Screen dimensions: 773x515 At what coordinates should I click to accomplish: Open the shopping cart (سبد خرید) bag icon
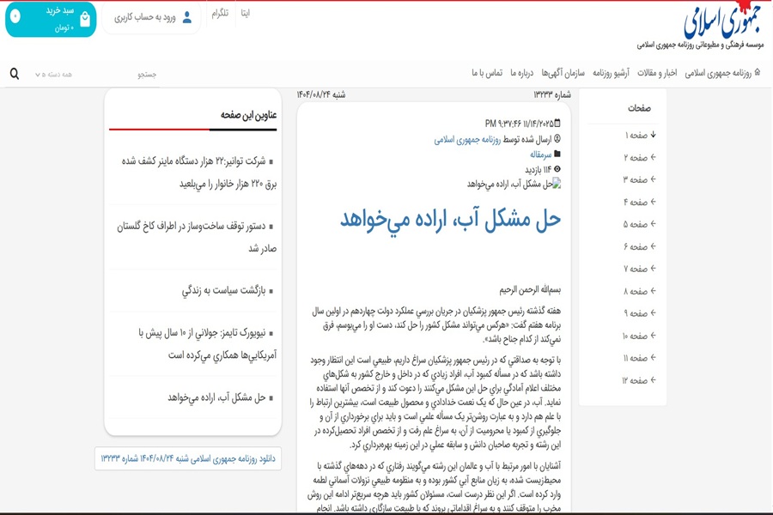[84, 20]
